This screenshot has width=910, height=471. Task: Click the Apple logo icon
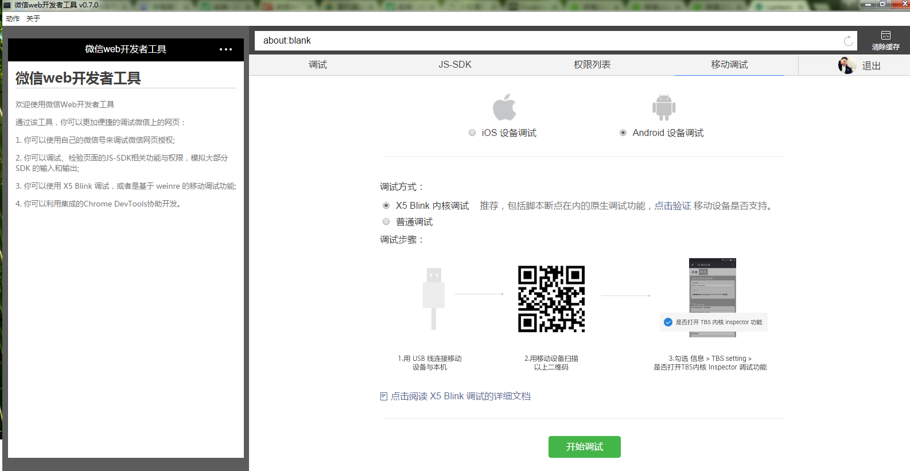tap(504, 107)
